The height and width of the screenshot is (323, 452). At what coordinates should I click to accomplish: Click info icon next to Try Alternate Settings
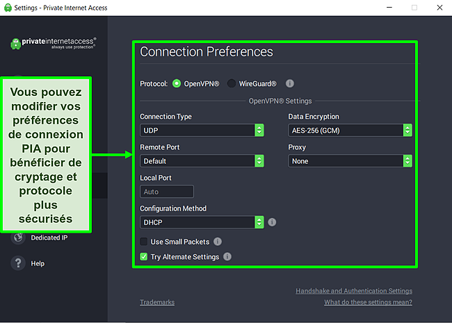(x=227, y=257)
